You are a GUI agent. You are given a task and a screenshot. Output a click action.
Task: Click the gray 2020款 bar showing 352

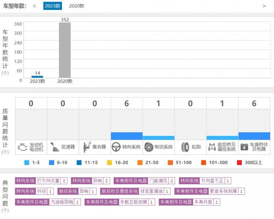click(65, 50)
